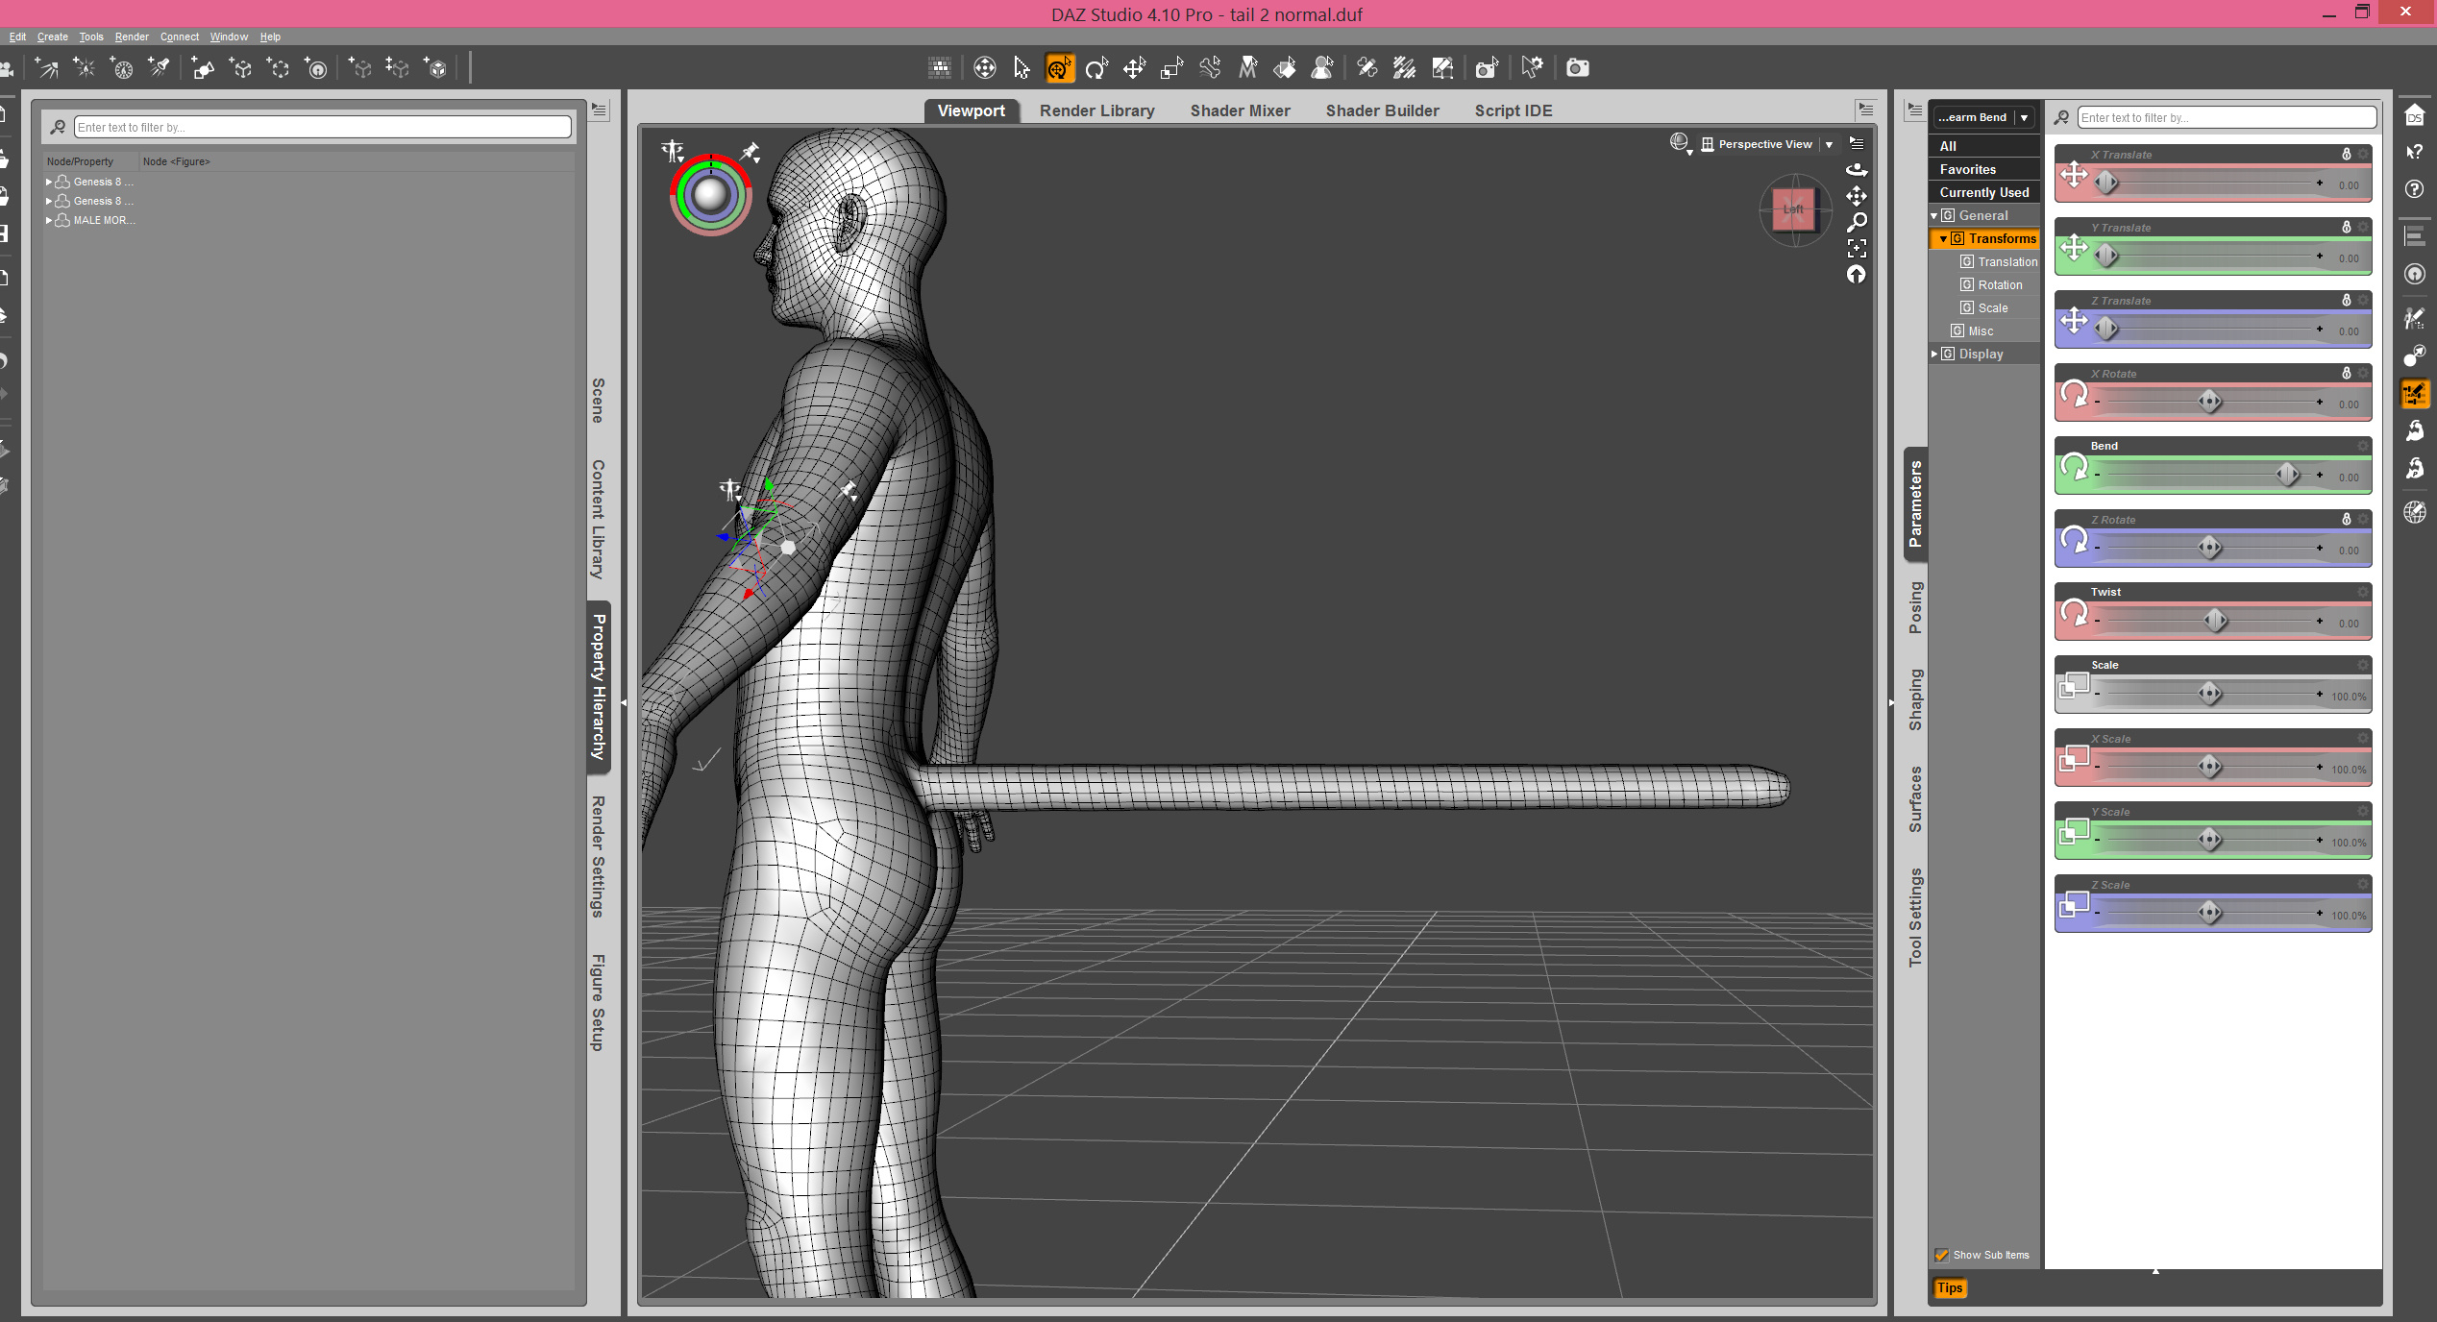Select the Currently Used filter
This screenshot has height=1322, width=2437.
click(1983, 192)
